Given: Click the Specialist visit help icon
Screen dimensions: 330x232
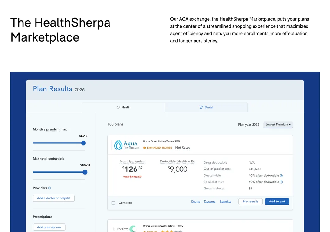Looking at the screenshot, I should coord(281,182).
